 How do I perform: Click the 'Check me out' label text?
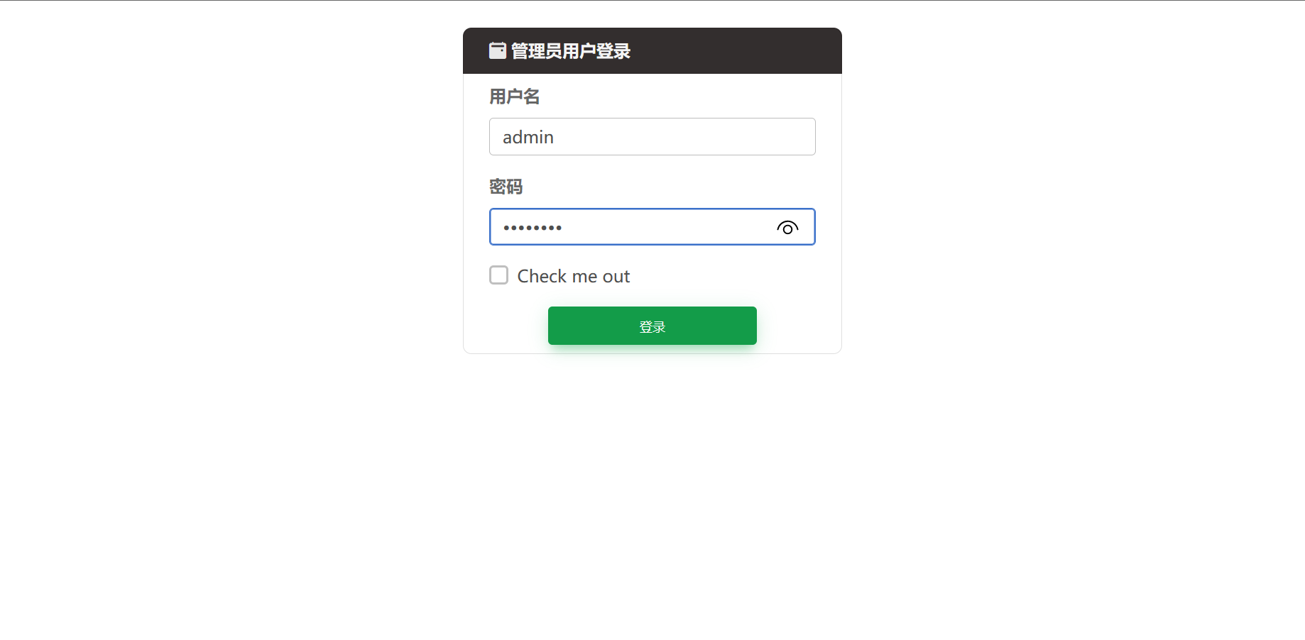pyautogui.click(x=573, y=276)
